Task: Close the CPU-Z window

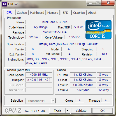Action: [108, 3]
